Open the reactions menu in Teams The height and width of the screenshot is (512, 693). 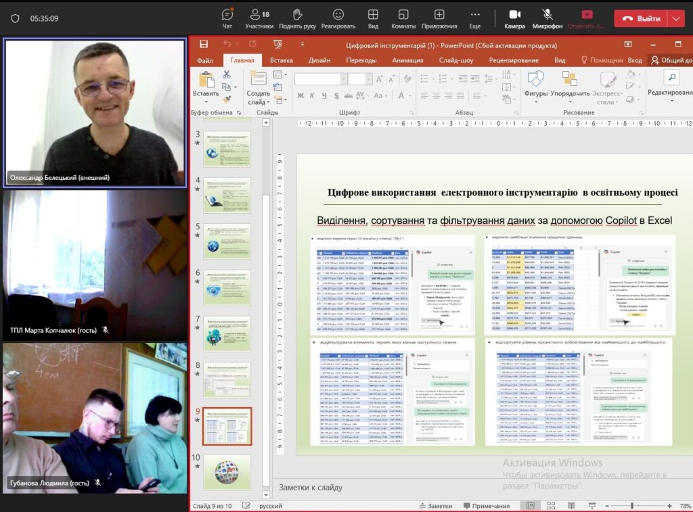[x=338, y=18]
